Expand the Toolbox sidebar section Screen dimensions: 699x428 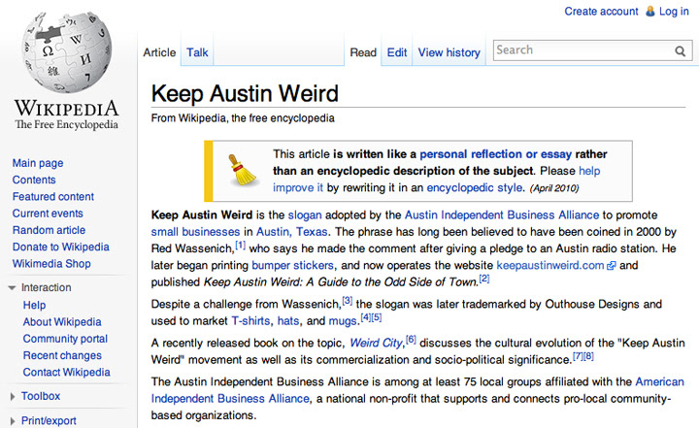[x=13, y=396]
